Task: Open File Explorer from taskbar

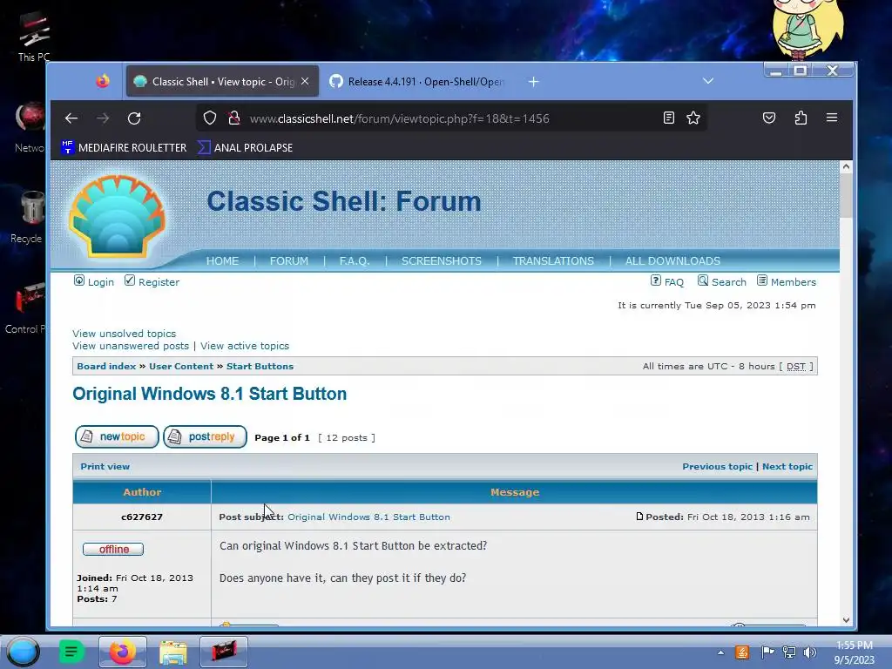Action: [173, 652]
